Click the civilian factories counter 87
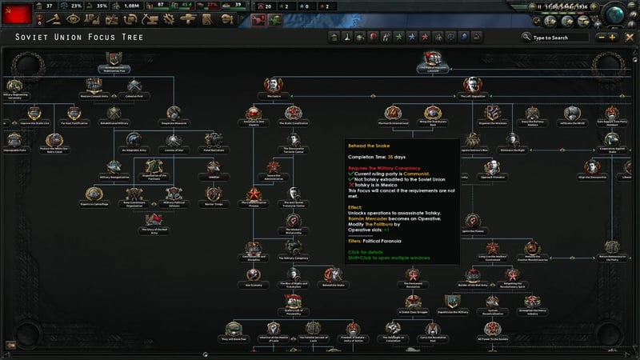This screenshot has height=360, width=640. [156, 6]
